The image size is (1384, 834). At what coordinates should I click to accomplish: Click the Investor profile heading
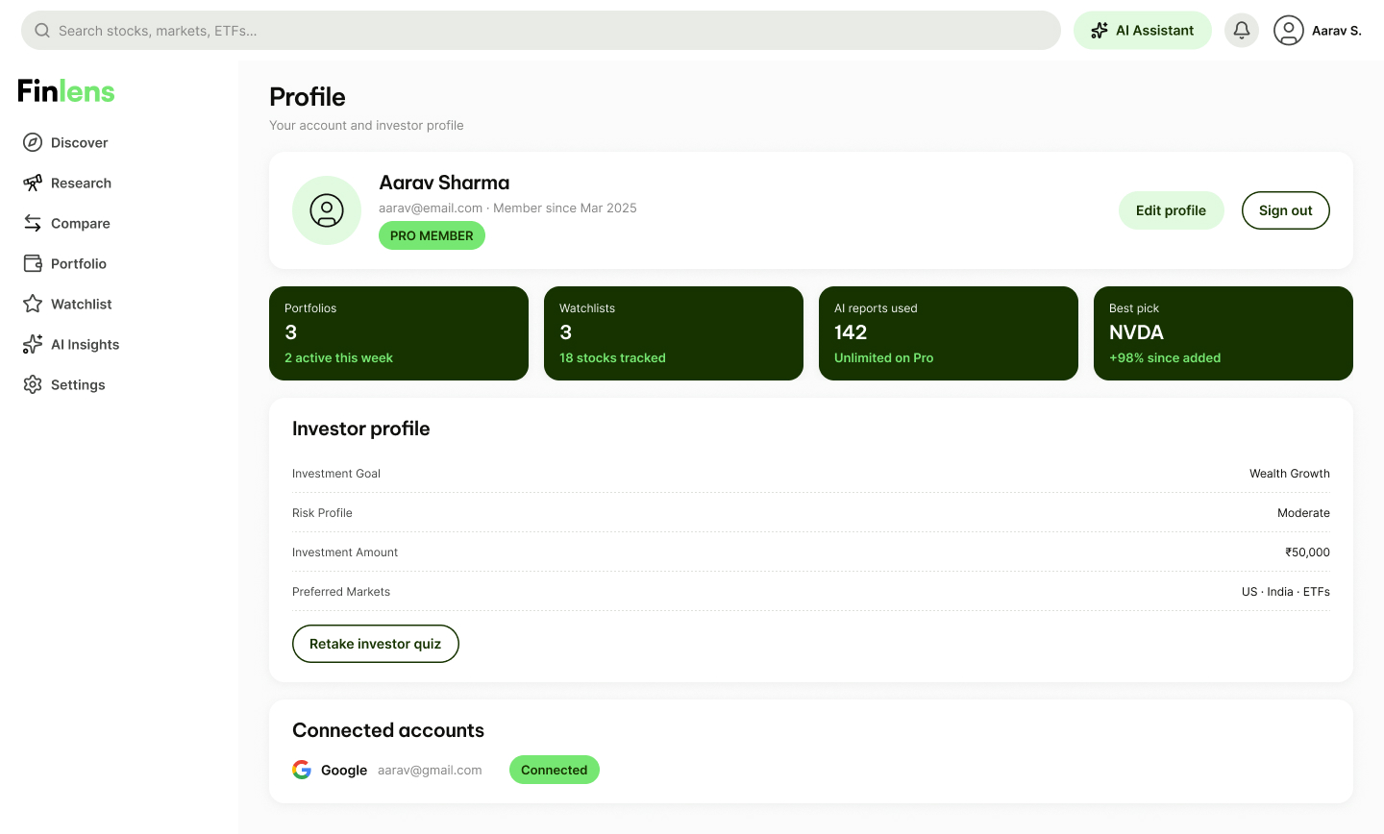tap(360, 429)
